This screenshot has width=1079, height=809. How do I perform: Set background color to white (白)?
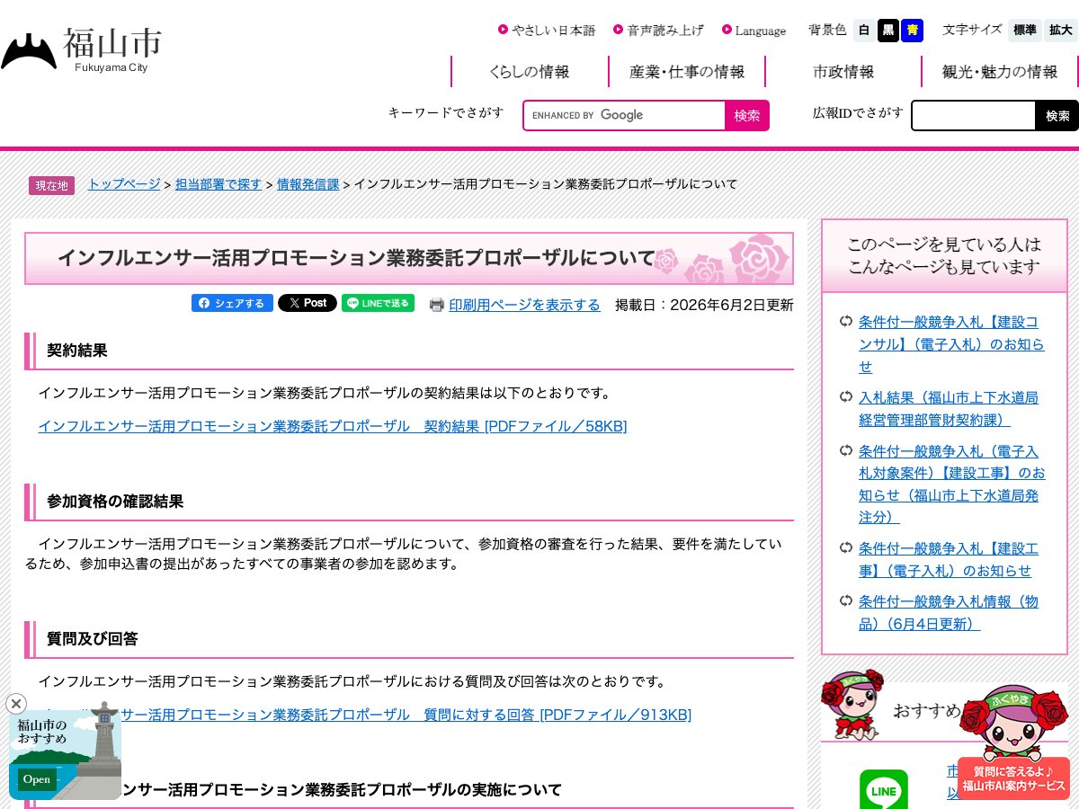pyautogui.click(x=864, y=31)
